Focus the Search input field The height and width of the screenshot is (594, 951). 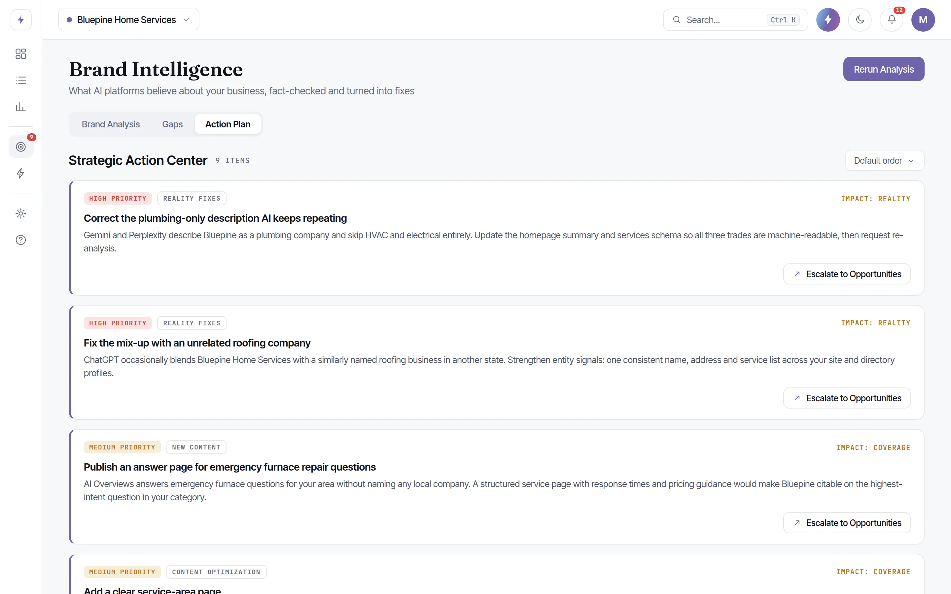735,20
